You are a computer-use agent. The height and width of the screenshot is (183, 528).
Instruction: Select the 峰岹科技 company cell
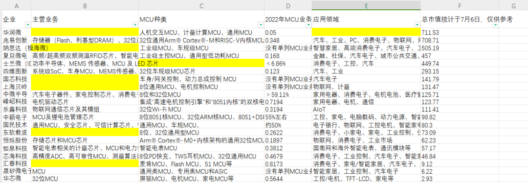[x=17, y=102]
